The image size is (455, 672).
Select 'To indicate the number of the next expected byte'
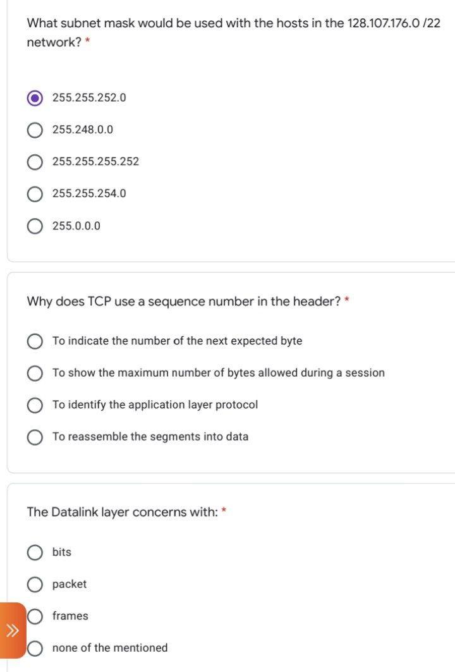coord(35,341)
